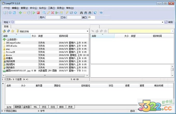The image size is (176, 114).
Task: Switch to the 调度器 tab
Action: (x=18, y=107)
